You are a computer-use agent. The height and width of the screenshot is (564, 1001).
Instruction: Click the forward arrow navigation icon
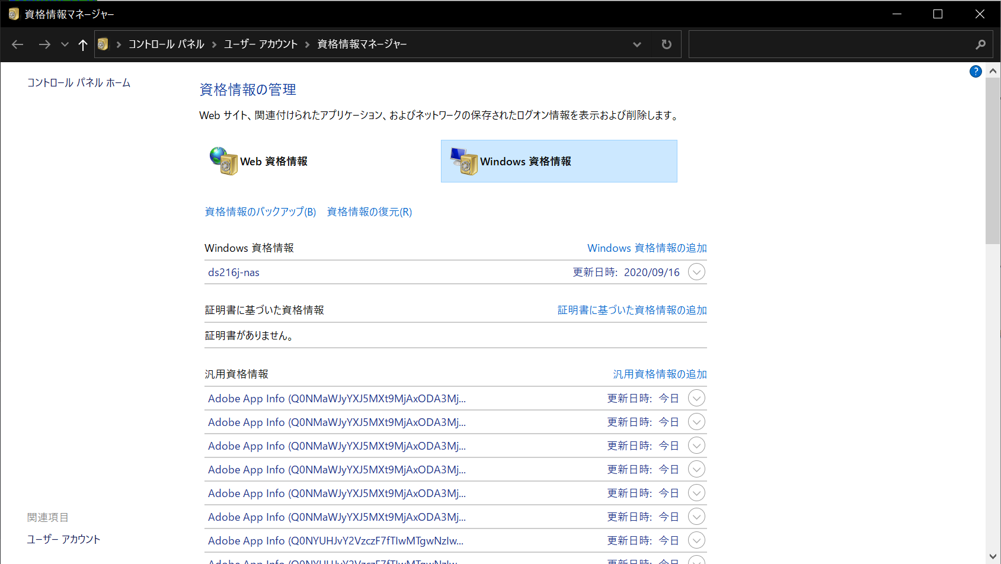tap(44, 44)
